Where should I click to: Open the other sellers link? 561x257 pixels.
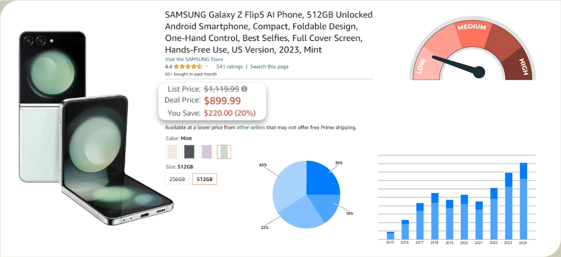(x=251, y=127)
